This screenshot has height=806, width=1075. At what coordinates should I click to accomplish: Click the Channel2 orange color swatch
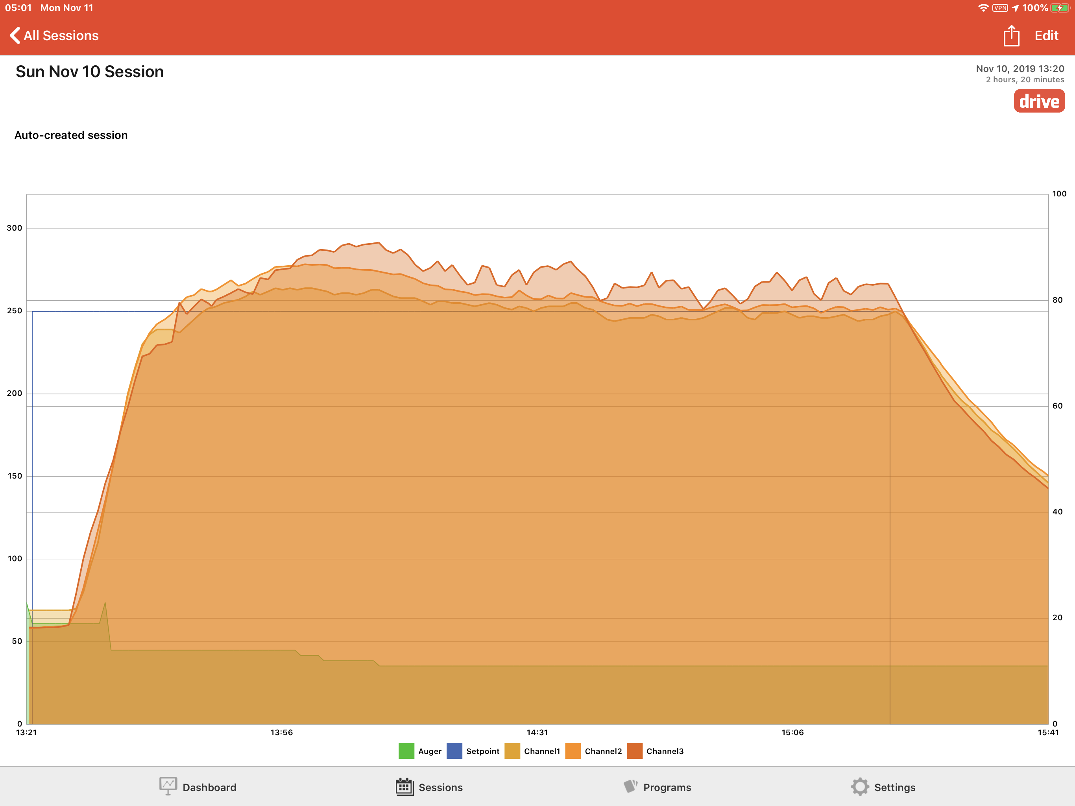click(x=573, y=751)
